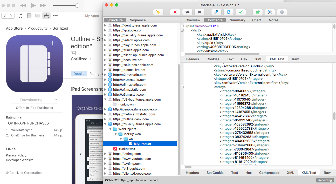336x184 pixels.
Task: Click the iTunes forward navigation arrow
Action: [11, 16]
